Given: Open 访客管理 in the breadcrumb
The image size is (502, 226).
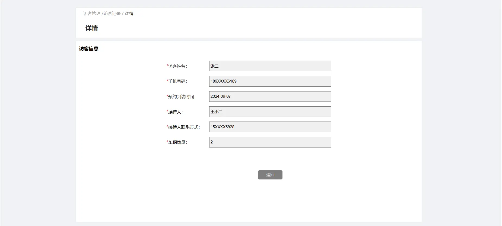Looking at the screenshot, I should click(92, 14).
